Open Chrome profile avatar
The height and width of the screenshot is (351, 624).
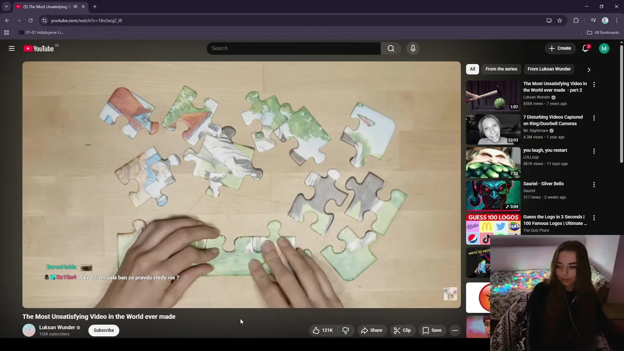[x=605, y=20]
